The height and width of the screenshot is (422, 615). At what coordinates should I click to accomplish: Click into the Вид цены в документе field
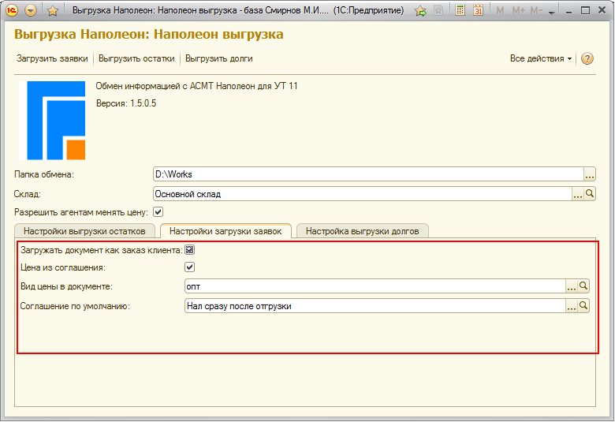tap(375, 286)
